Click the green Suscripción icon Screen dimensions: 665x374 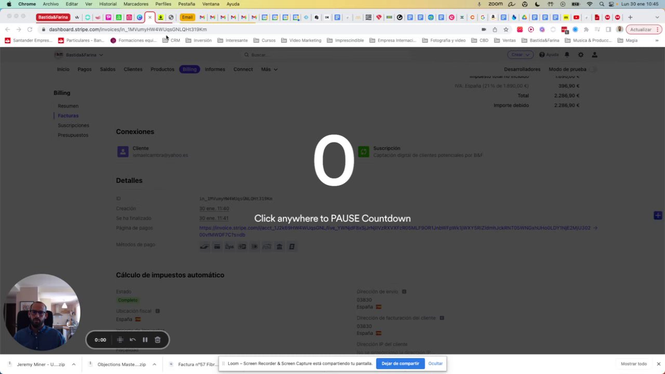(x=364, y=152)
